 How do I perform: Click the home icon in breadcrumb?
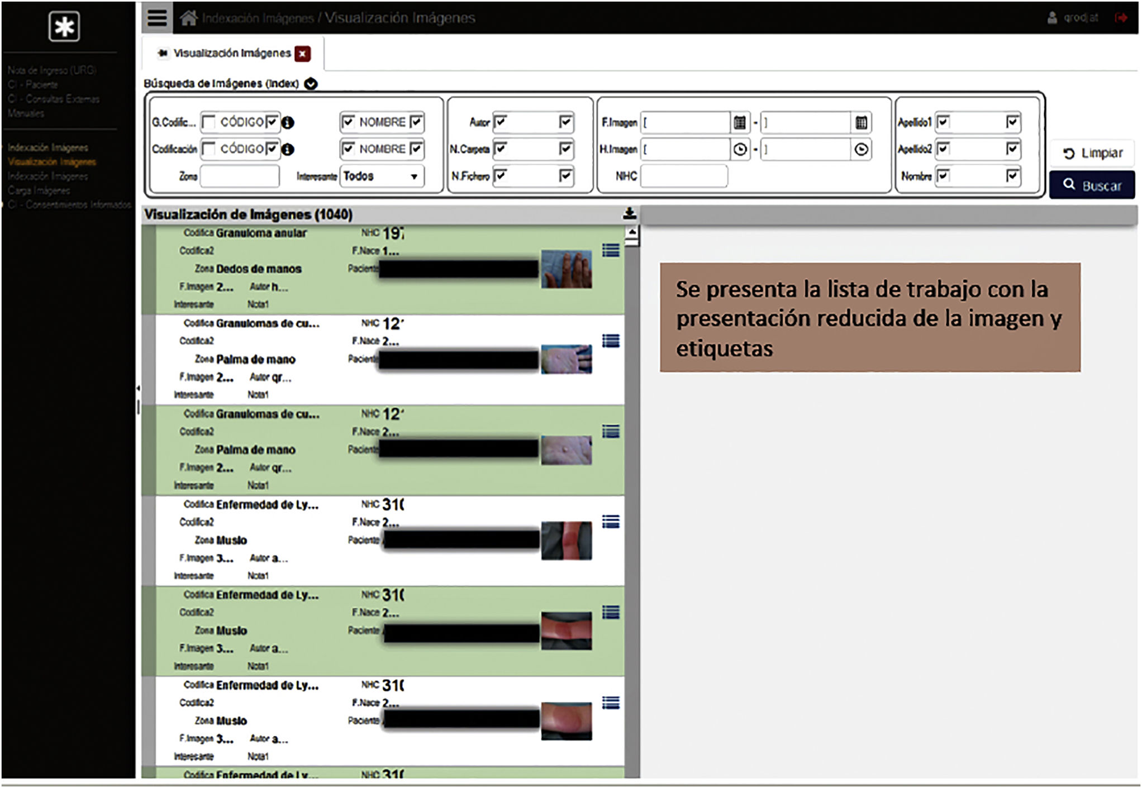tap(188, 18)
